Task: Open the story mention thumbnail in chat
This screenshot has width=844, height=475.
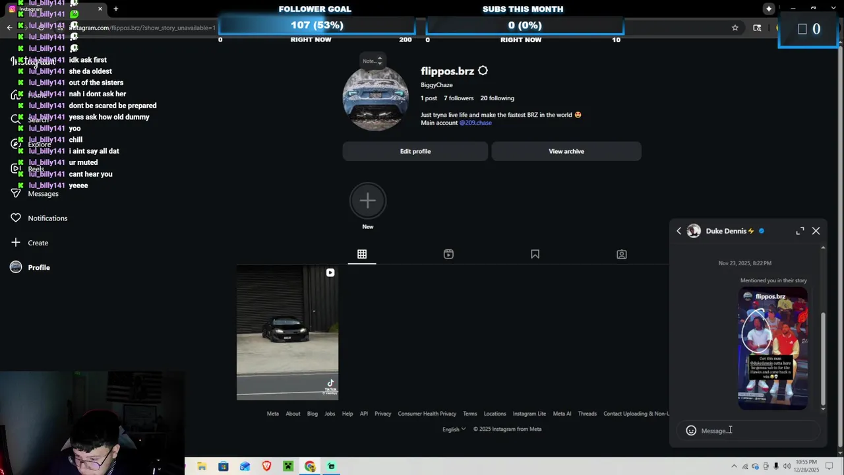Action: tap(773, 348)
